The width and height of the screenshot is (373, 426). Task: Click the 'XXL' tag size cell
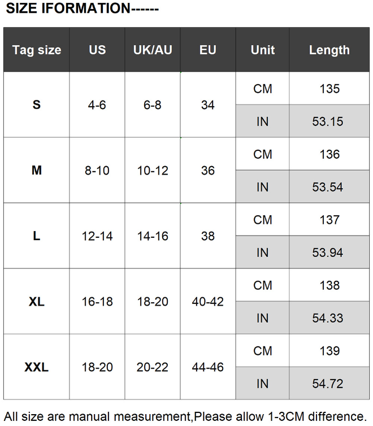click(x=37, y=367)
